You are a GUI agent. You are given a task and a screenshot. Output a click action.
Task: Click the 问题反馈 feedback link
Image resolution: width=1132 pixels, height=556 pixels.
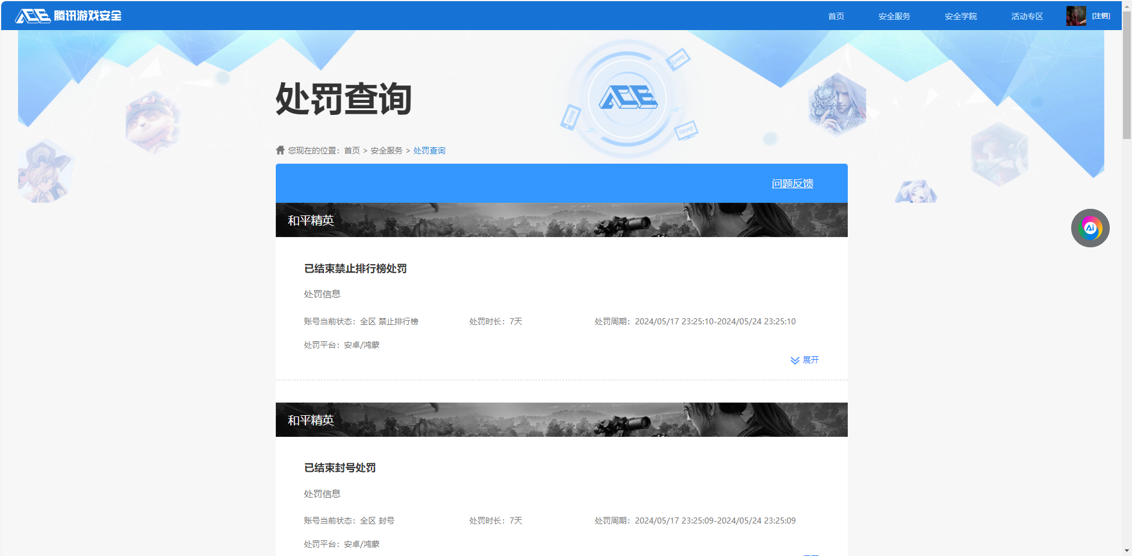click(x=792, y=183)
